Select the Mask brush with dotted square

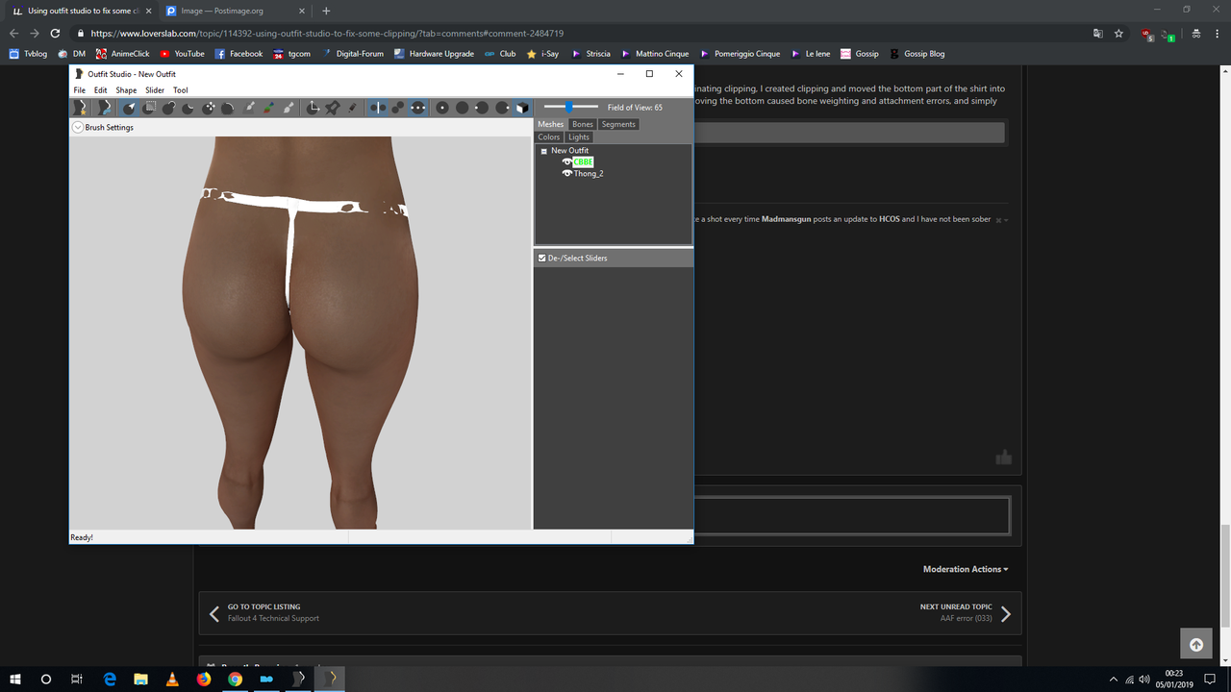tap(149, 108)
